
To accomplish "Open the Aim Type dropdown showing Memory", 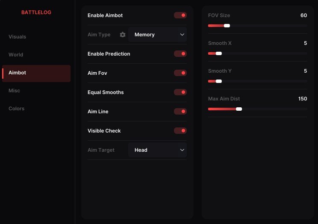I will click(x=157, y=35).
